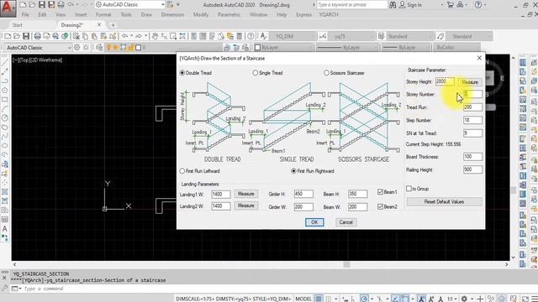This screenshot has width=538, height=302.
Task: Click the Storey Height input field
Action: click(445, 81)
